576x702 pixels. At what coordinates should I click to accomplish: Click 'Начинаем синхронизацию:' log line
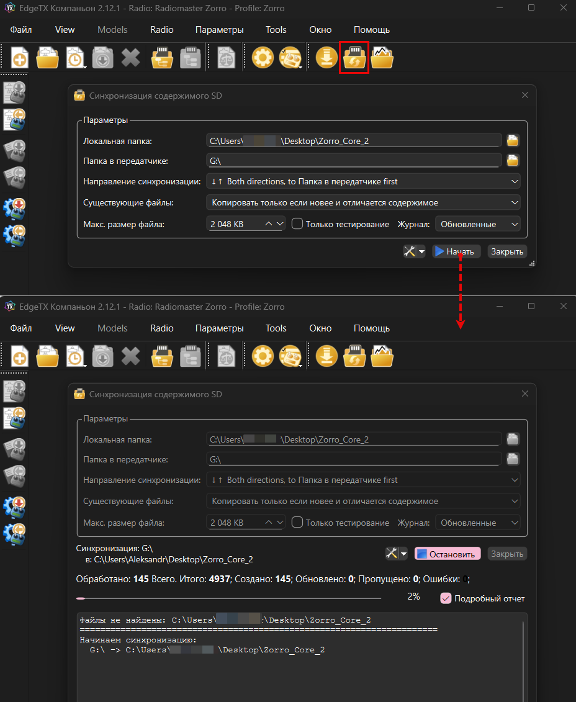pyautogui.click(x=138, y=640)
